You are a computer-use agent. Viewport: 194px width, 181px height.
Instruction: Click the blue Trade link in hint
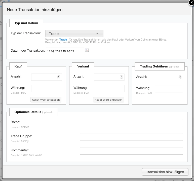[x=63, y=40]
